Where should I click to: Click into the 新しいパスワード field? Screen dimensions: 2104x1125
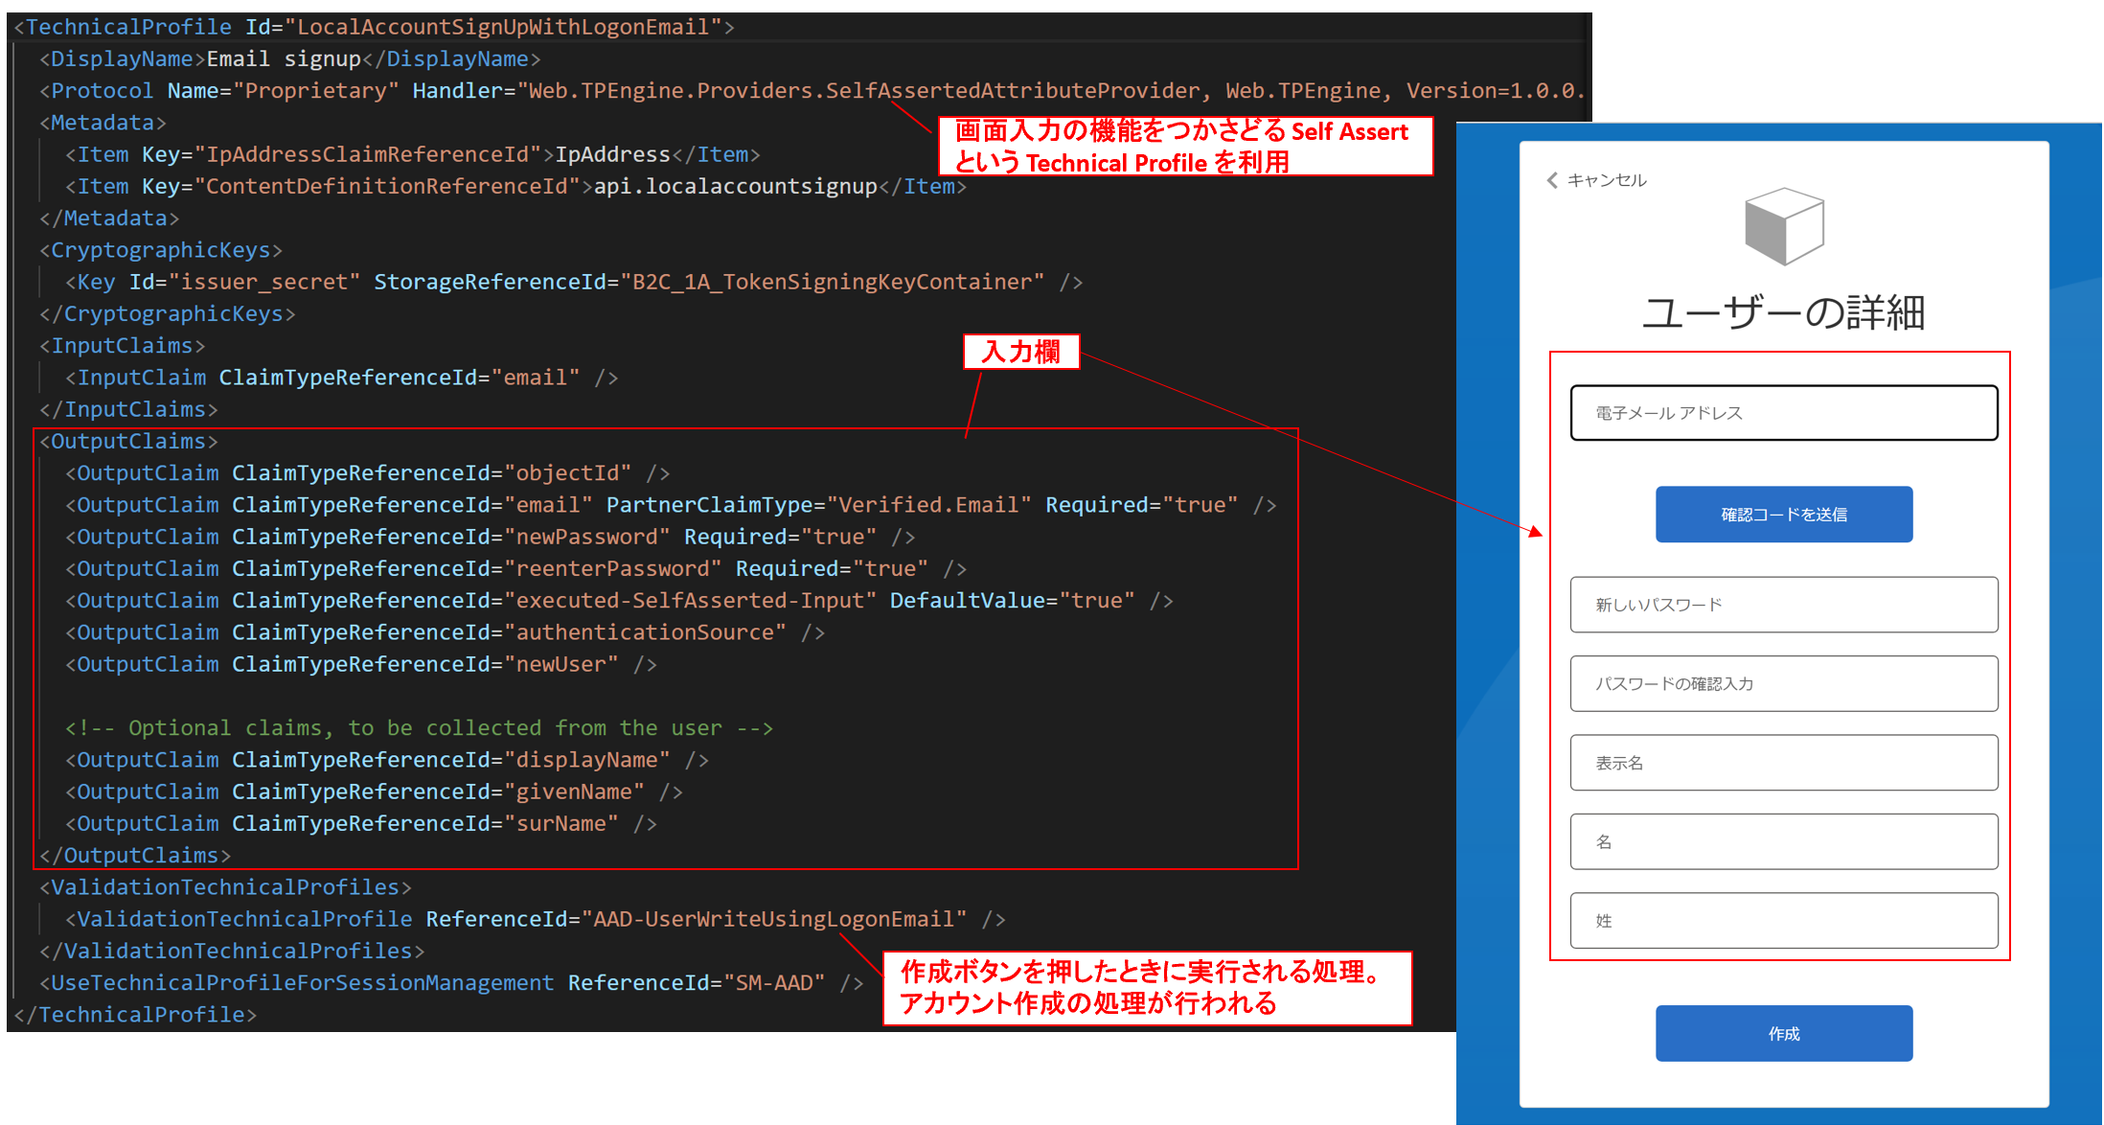(1783, 605)
